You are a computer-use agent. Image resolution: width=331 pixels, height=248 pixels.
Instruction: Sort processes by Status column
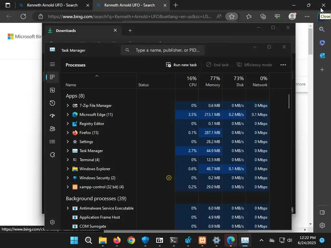(x=155, y=81)
